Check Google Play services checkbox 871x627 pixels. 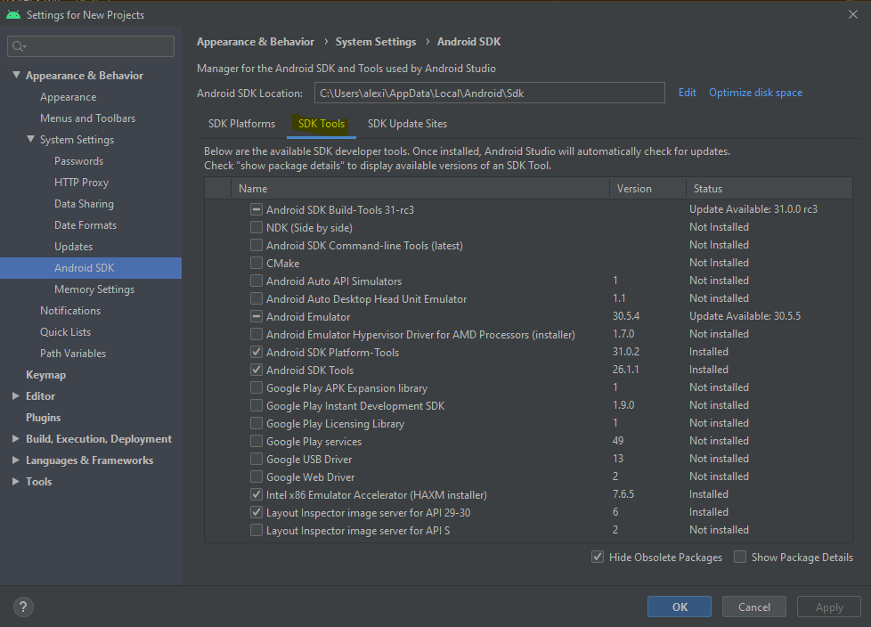pos(256,441)
